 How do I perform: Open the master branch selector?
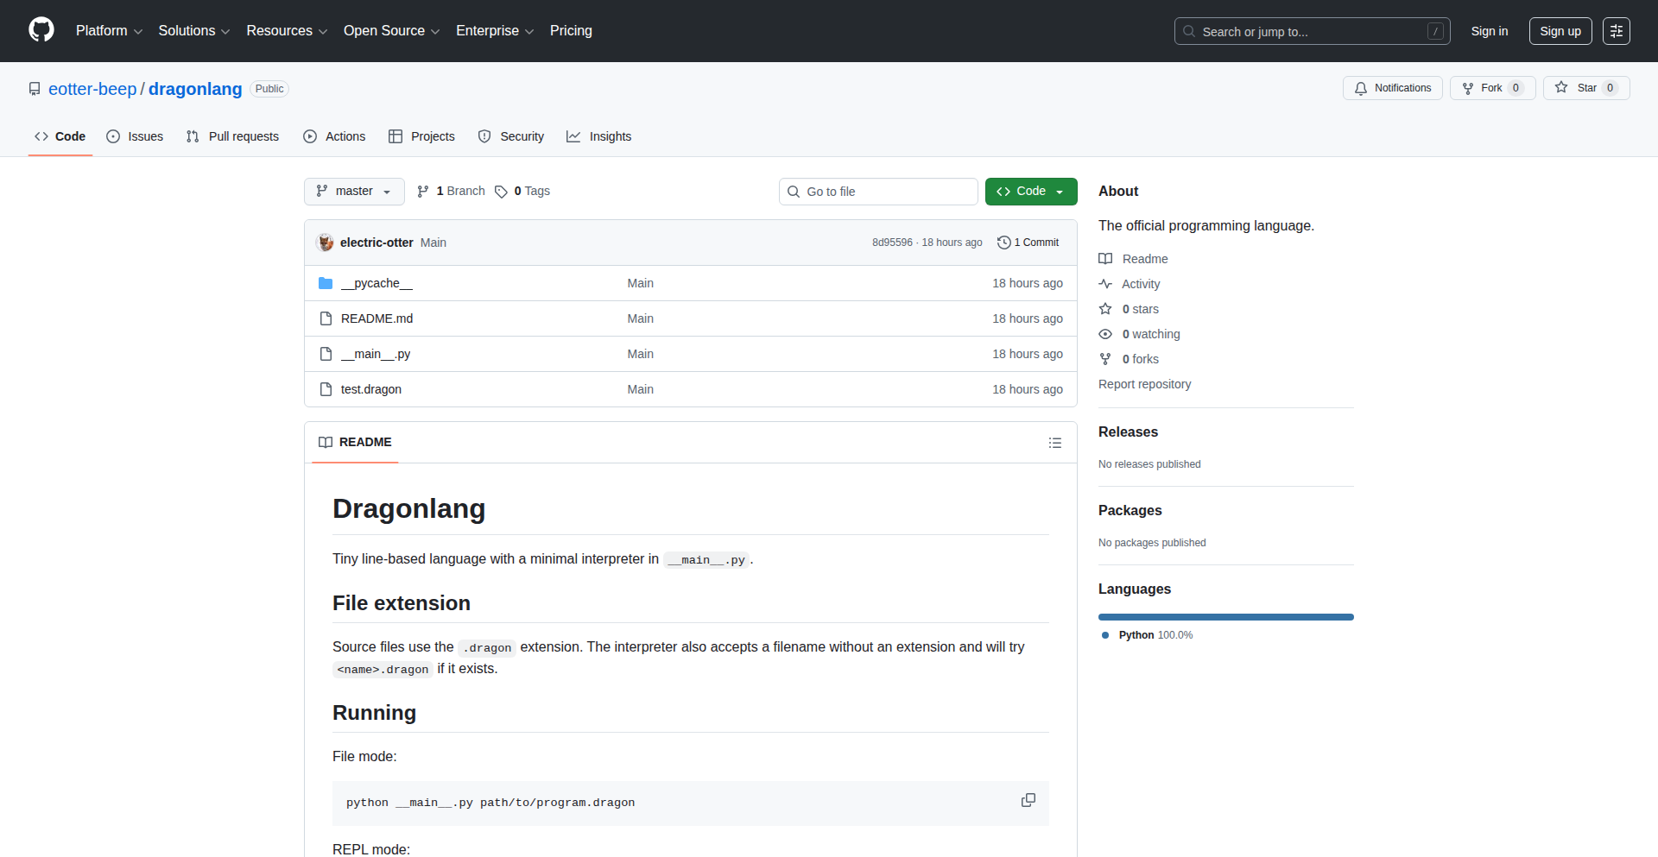tap(353, 191)
